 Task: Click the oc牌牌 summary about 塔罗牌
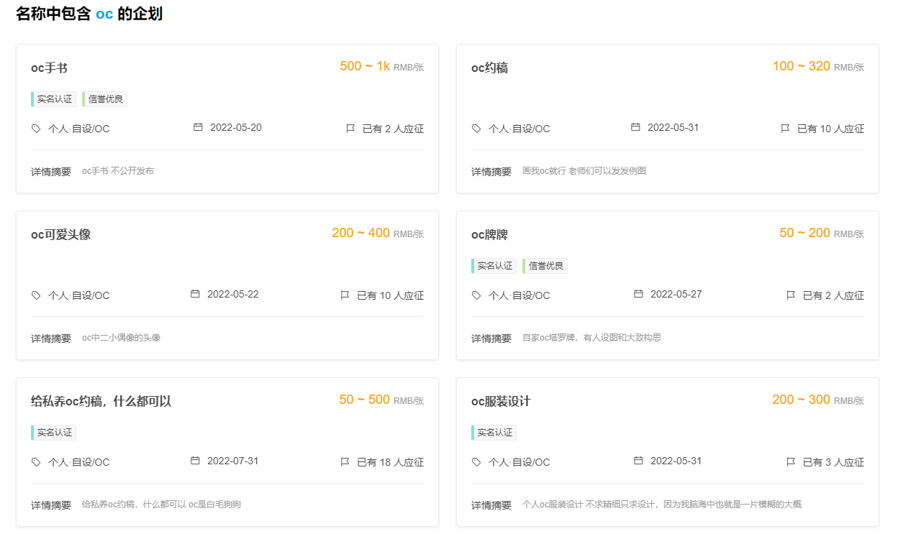(x=591, y=337)
